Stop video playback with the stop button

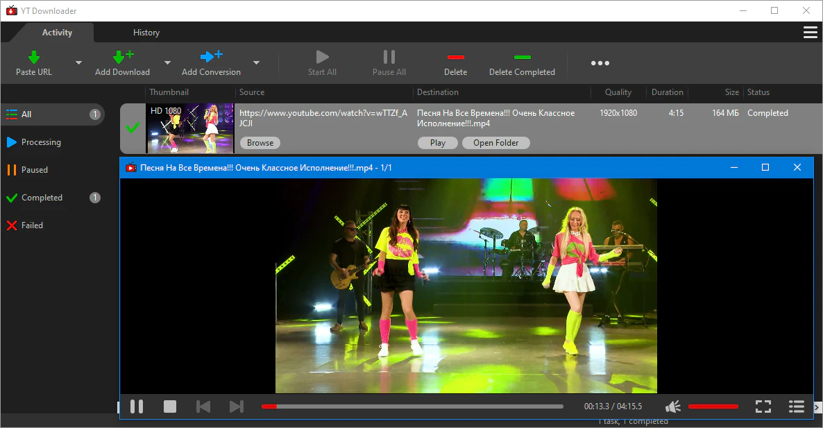point(170,406)
